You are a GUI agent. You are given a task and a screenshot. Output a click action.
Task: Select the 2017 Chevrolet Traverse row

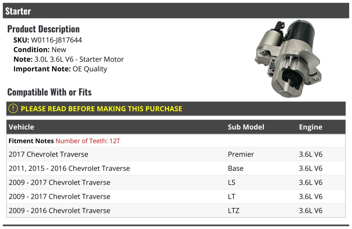48,154
